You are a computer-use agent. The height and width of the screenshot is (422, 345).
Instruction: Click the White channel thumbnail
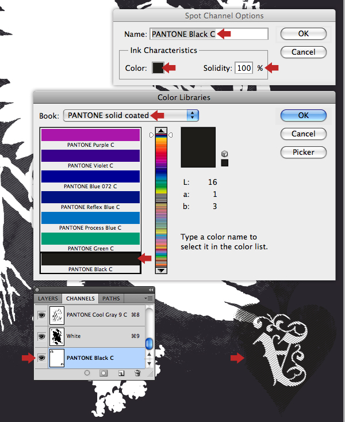tap(57, 336)
